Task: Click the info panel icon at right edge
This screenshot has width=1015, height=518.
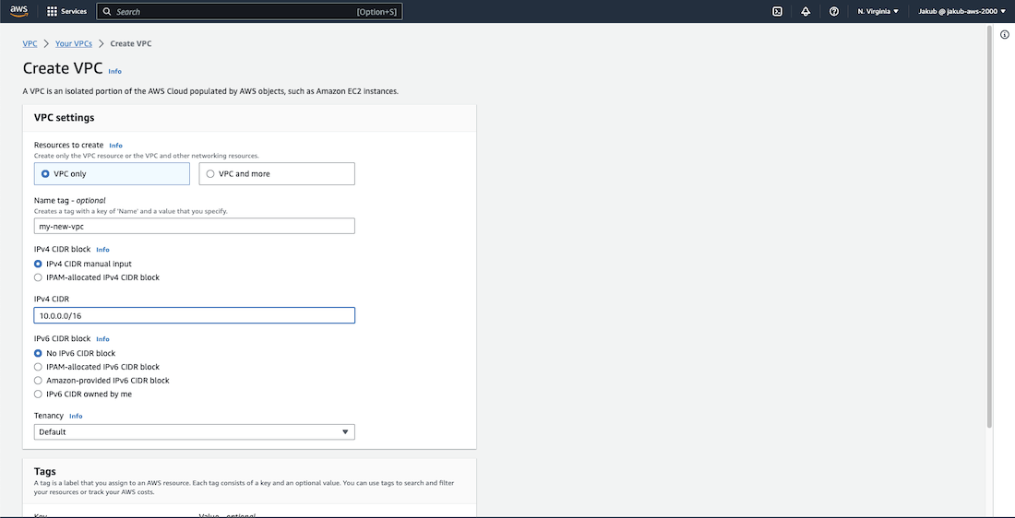Action: pyautogui.click(x=1004, y=34)
